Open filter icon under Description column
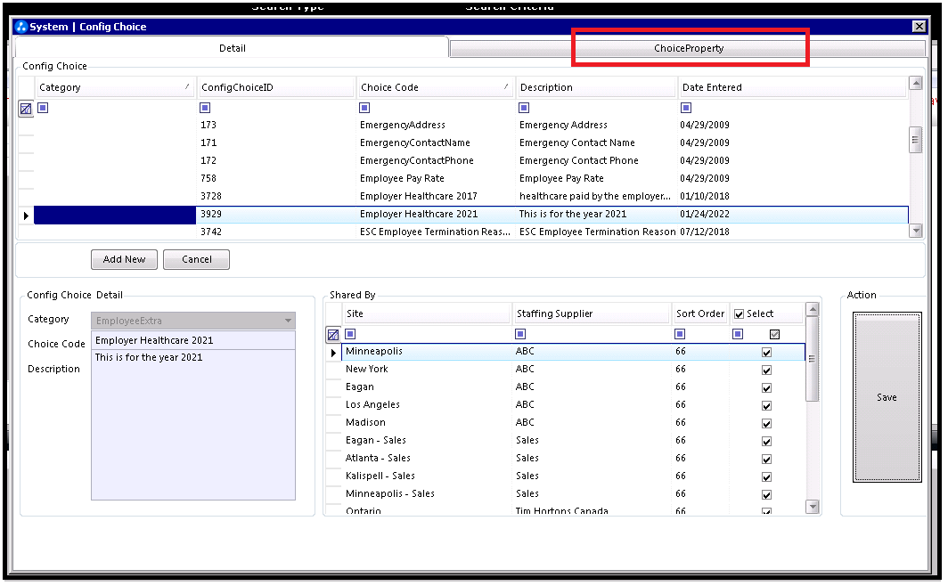The image size is (948, 586). (524, 108)
